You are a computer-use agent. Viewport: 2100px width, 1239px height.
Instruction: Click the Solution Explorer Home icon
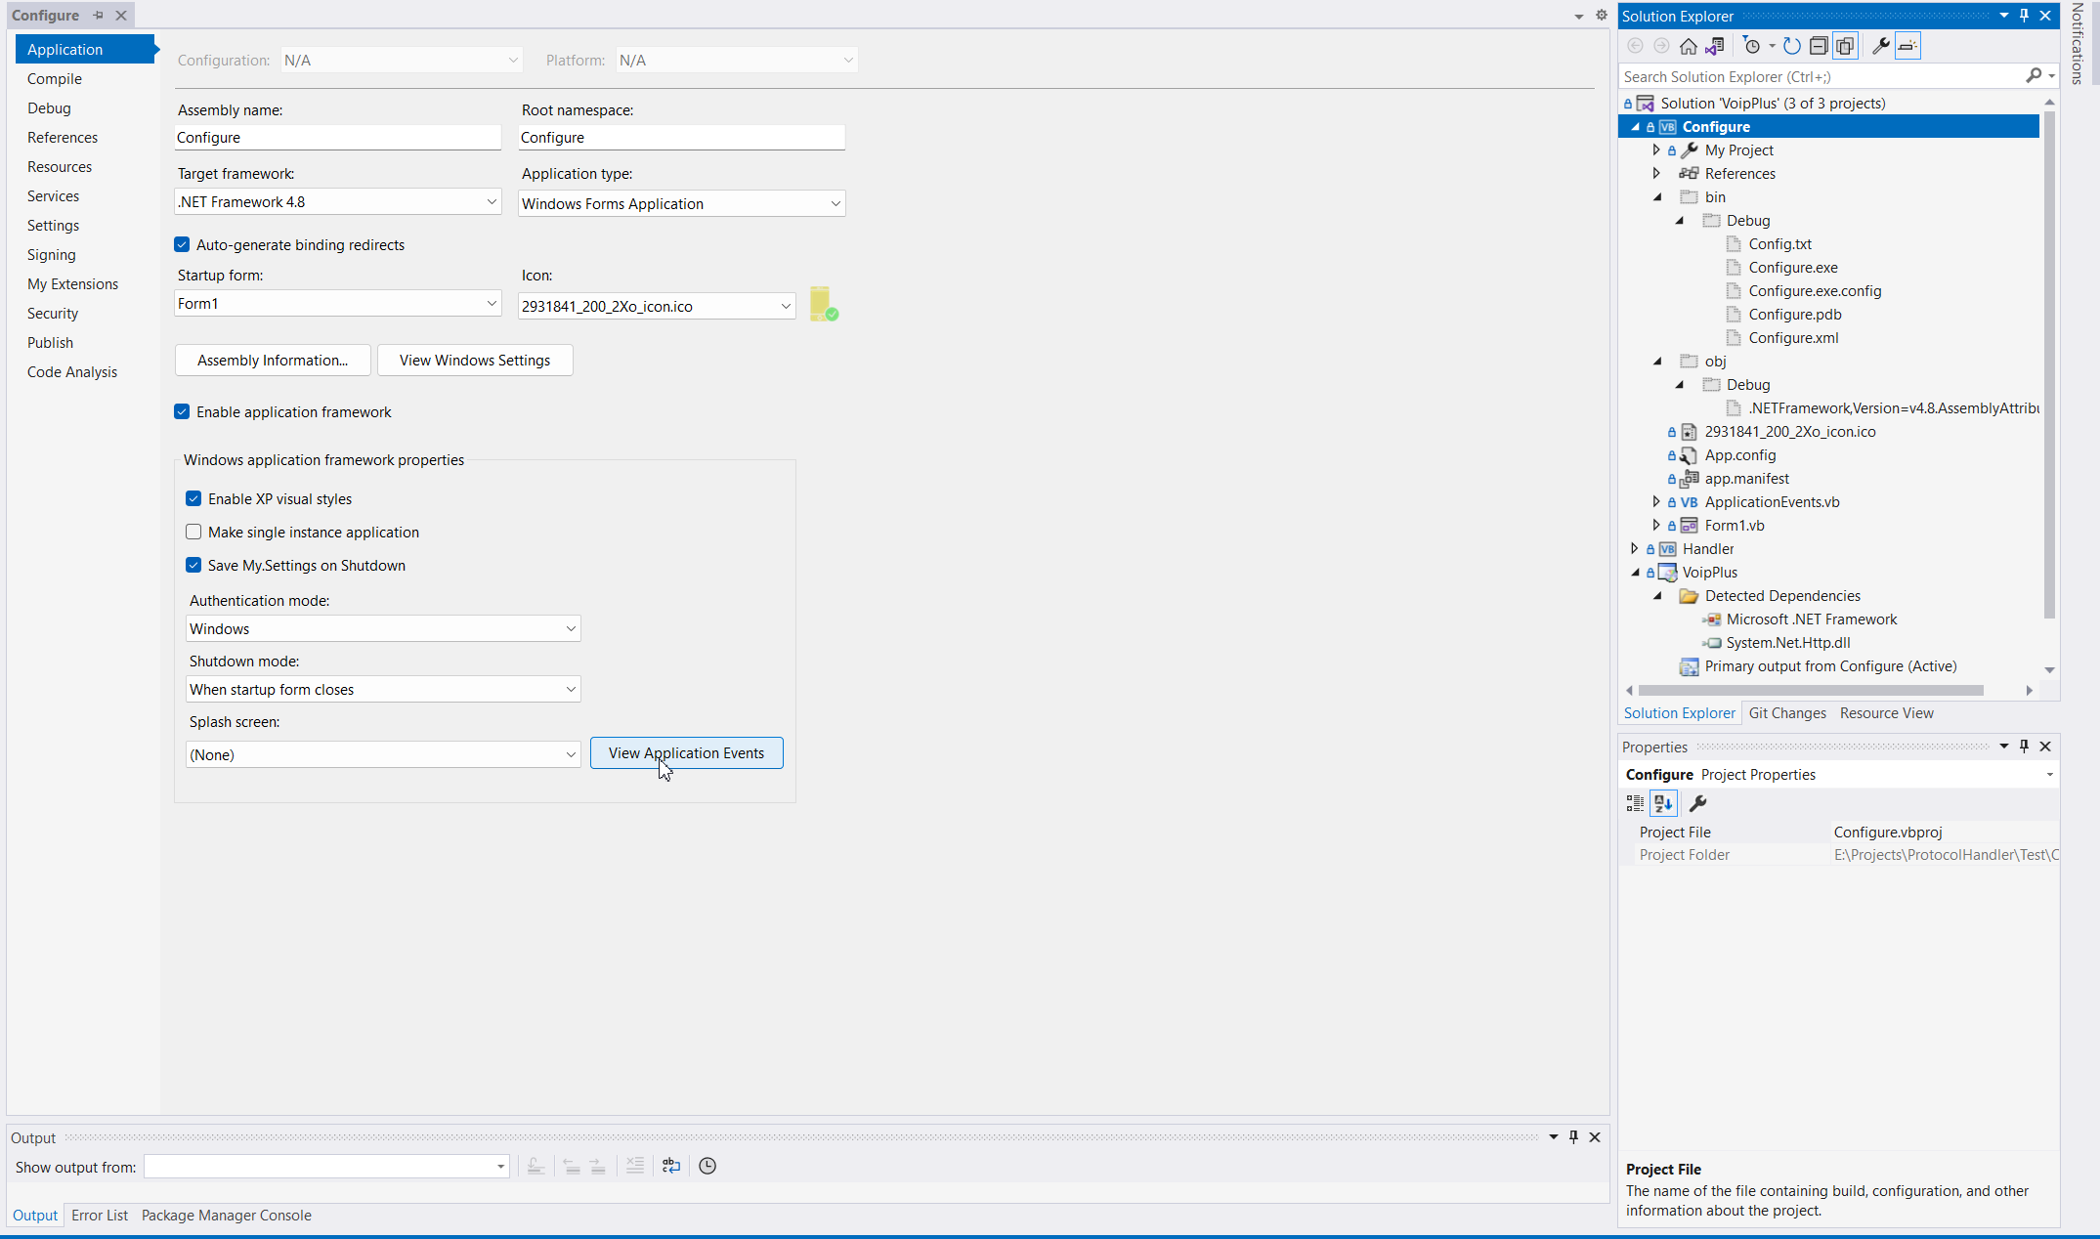1688,46
